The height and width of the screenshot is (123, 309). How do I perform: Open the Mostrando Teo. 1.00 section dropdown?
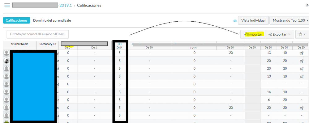click(289, 20)
